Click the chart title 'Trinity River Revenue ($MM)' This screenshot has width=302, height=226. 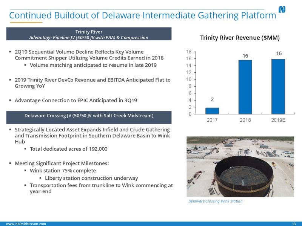click(x=240, y=38)
